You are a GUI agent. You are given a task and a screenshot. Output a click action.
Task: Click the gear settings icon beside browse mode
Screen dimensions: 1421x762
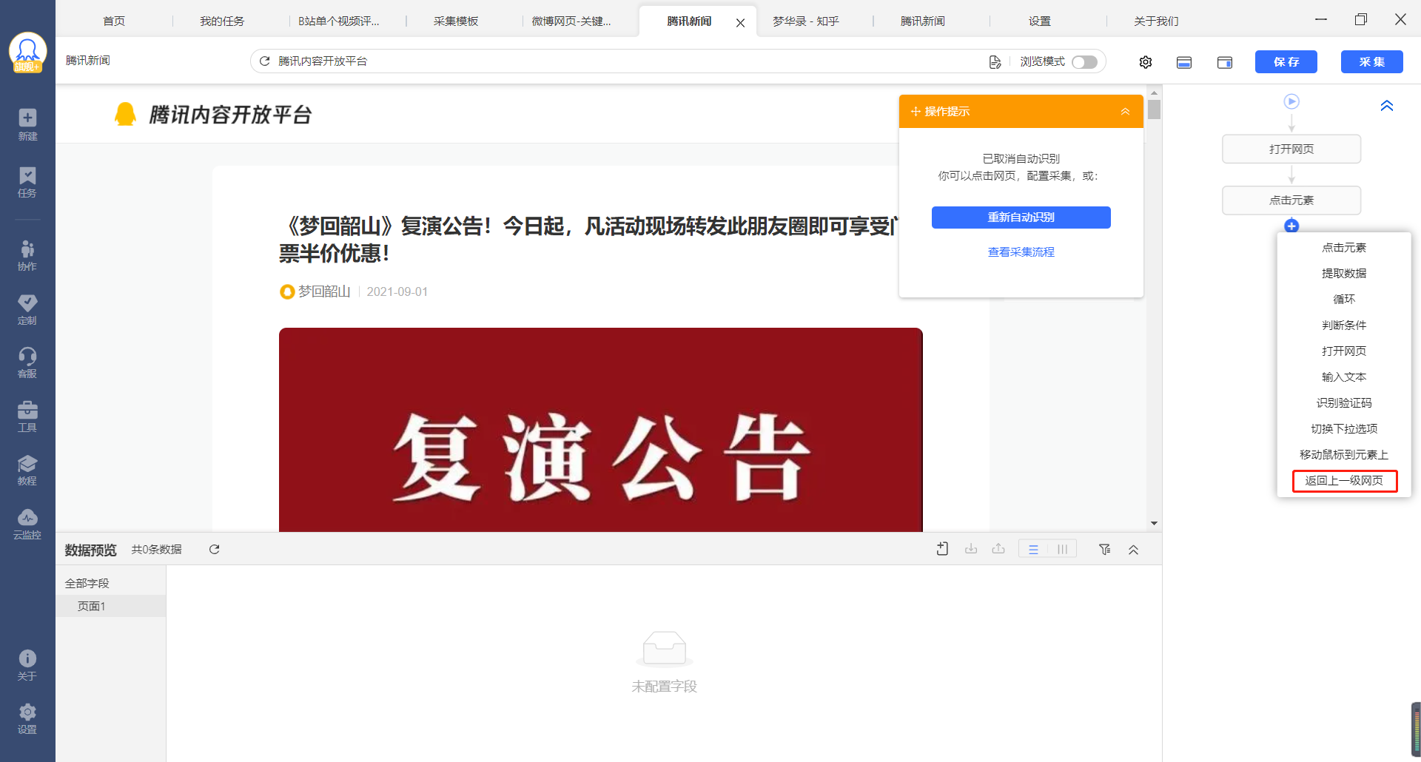coord(1145,62)
